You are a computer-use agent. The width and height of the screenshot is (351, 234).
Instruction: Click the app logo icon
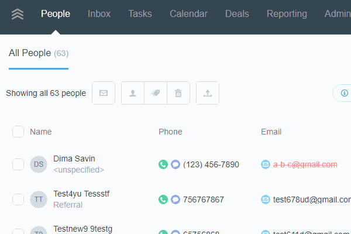tap(18, 15)
